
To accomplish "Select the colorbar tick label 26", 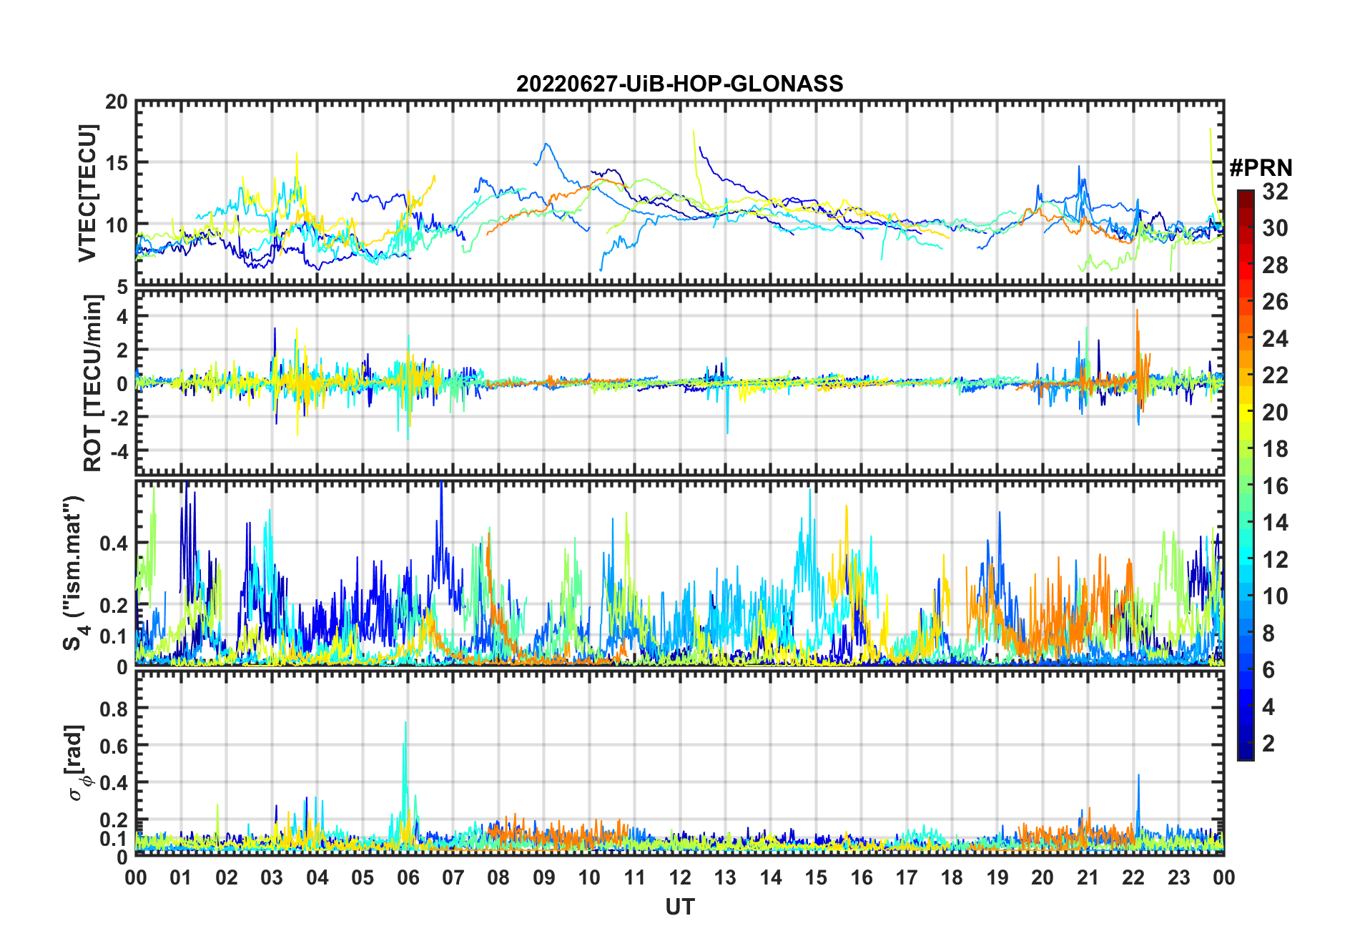I will (1275, 302).
